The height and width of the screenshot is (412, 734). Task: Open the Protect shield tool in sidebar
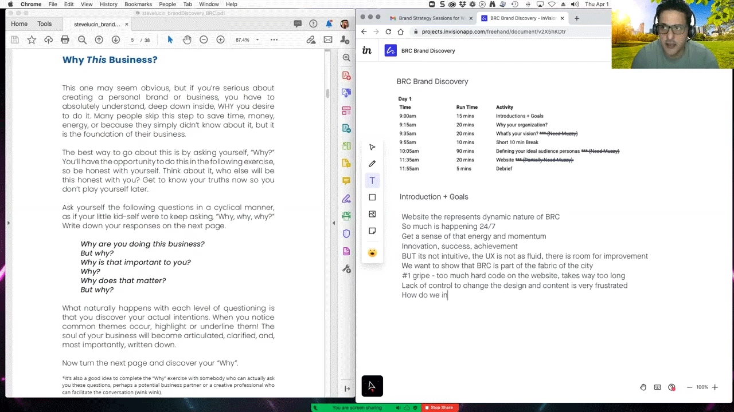click(x=346, y=233)
